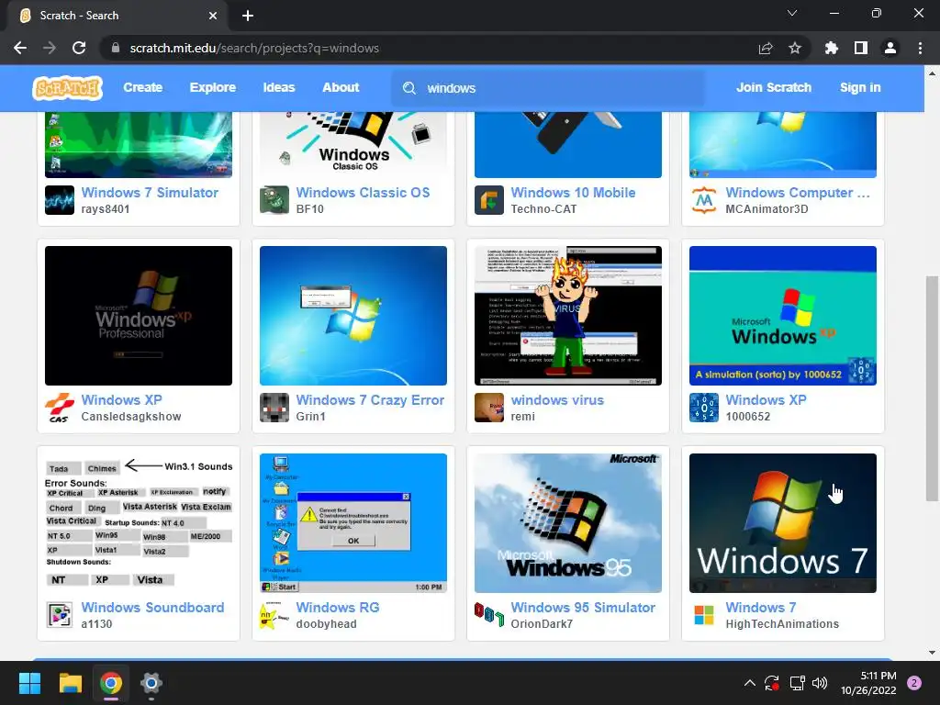Open the Extensions puzzle icon

[832, 48]
